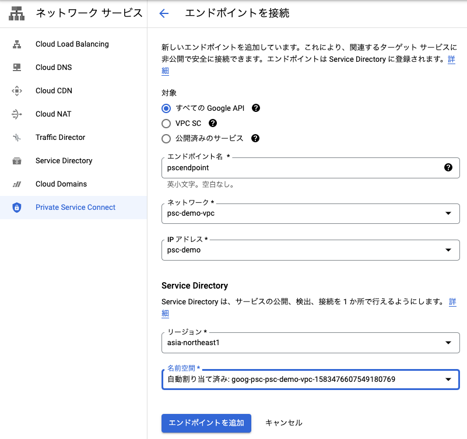The height and width of the screenshot is (439, 467).
Task: Click the キャンセル button
Action: click(x=283, y=423)
